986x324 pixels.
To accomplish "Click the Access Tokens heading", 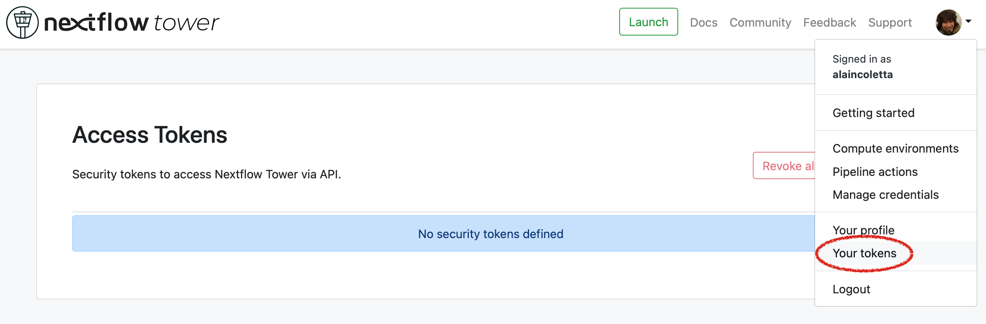I will click(150, 135).
